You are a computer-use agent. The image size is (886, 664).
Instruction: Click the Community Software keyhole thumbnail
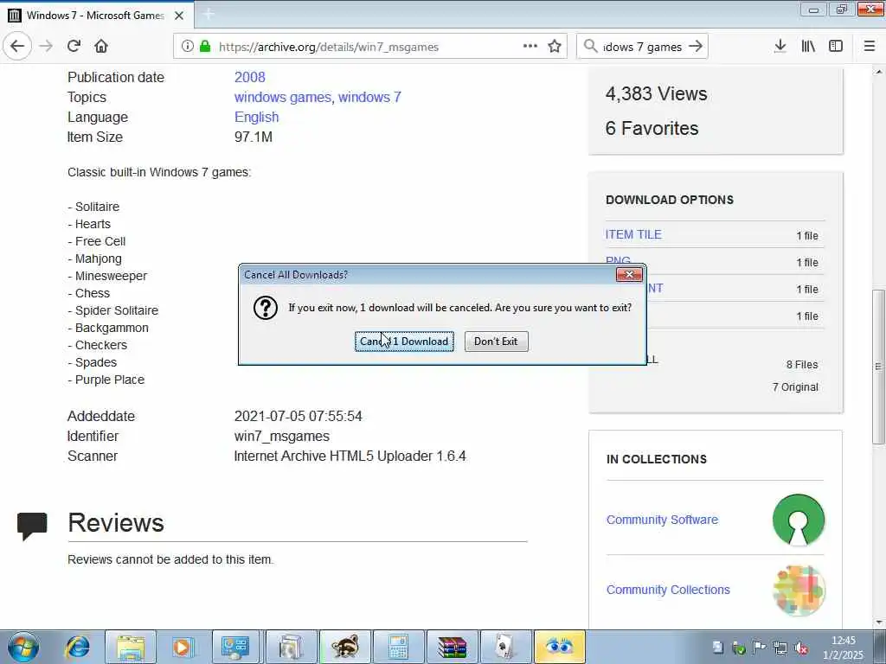coord(799,520)
